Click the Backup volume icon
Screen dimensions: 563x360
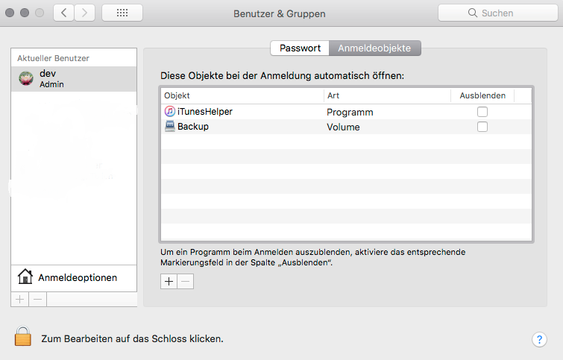pyautogui.click(x=170, y=127)
